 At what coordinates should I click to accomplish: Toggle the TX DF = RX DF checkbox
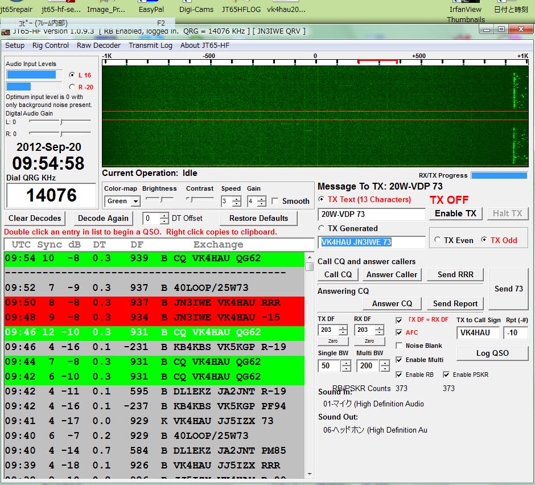tap(398, 320)
